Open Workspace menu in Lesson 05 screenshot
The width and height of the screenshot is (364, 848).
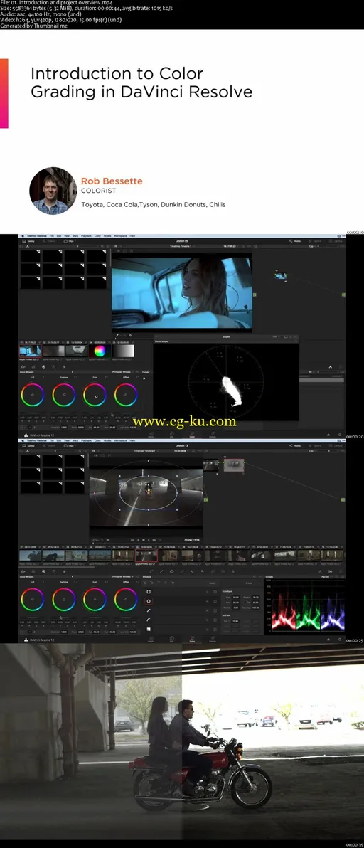120,235
